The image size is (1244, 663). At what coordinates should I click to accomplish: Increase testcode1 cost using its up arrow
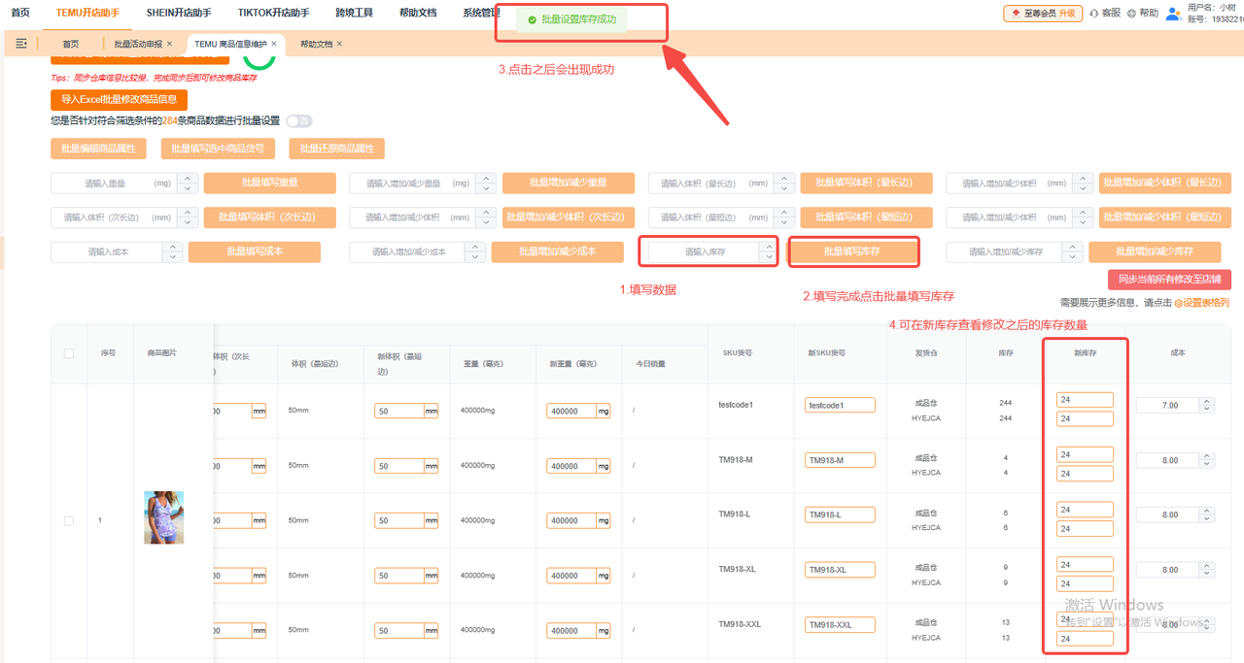pyautogui.click(x=1206, y=400)
